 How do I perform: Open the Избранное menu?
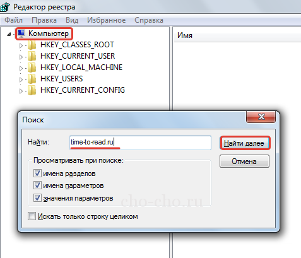106,20
